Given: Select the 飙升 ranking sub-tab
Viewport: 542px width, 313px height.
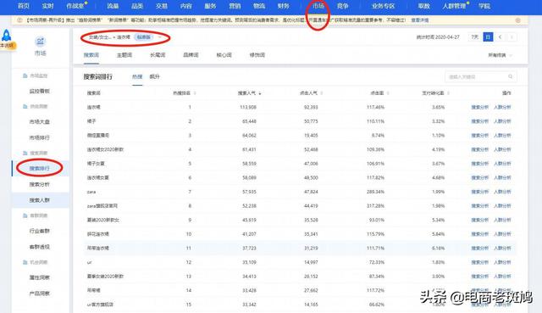Looking at the screenshot, I should pos(154,76).
